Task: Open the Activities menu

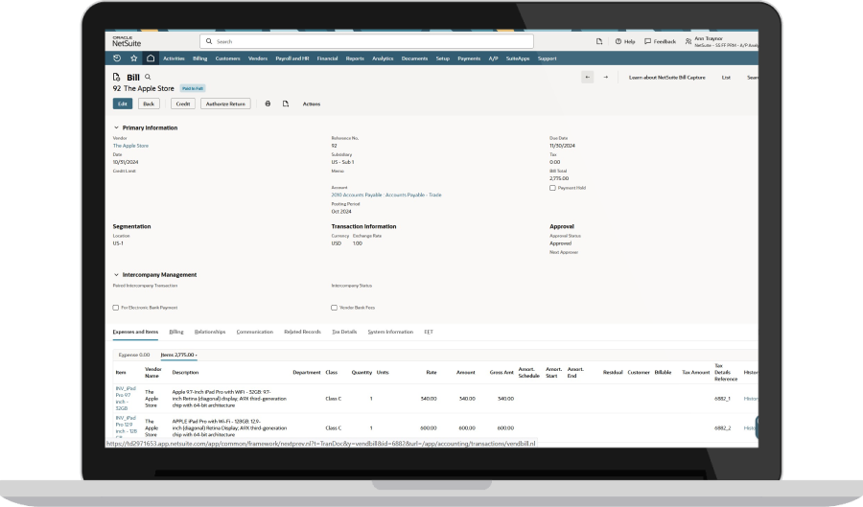Action: point(174,58)
